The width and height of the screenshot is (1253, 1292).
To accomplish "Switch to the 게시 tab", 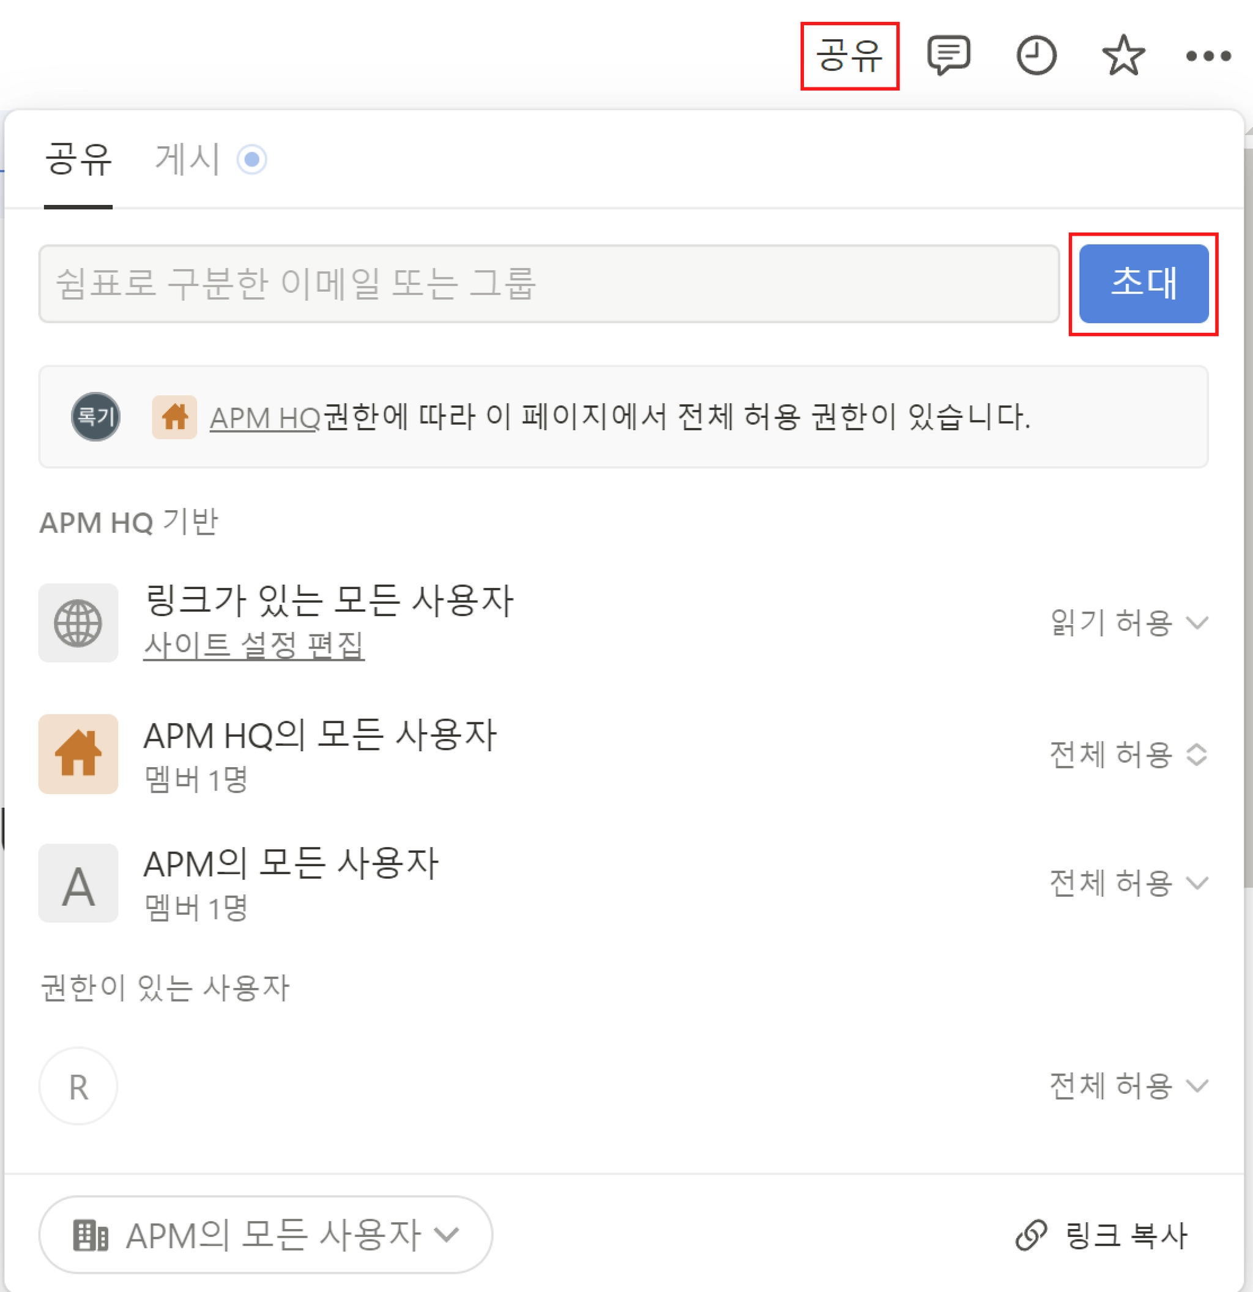I will [188, 160].
